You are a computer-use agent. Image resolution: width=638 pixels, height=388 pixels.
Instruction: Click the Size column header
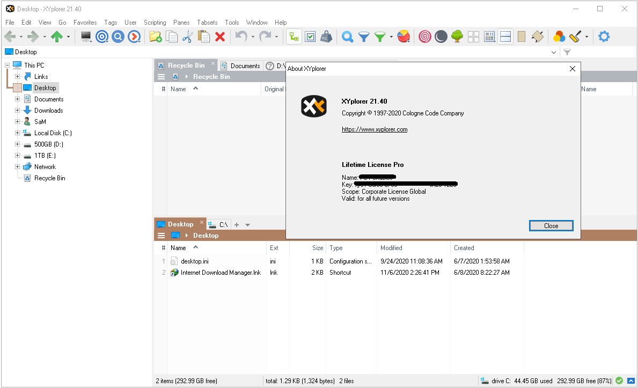pyautogui.click(x=317, y=248)
